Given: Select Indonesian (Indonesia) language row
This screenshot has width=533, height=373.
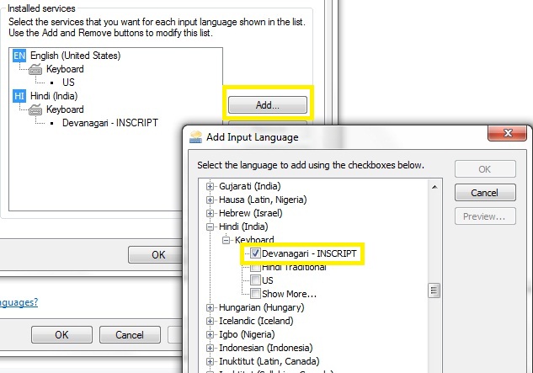Looking at the screenshot, I should pyautogui.click(x=266, y=348).
